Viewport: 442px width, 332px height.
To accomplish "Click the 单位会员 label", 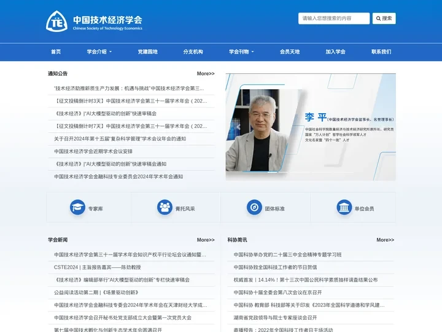I will click(364, 208).
